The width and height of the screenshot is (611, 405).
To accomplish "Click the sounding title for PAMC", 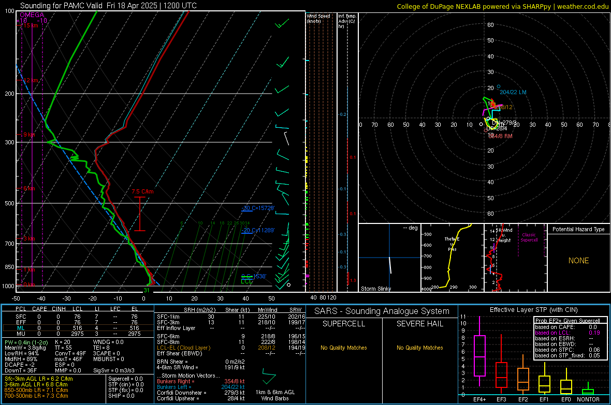I will pos(108,6).
